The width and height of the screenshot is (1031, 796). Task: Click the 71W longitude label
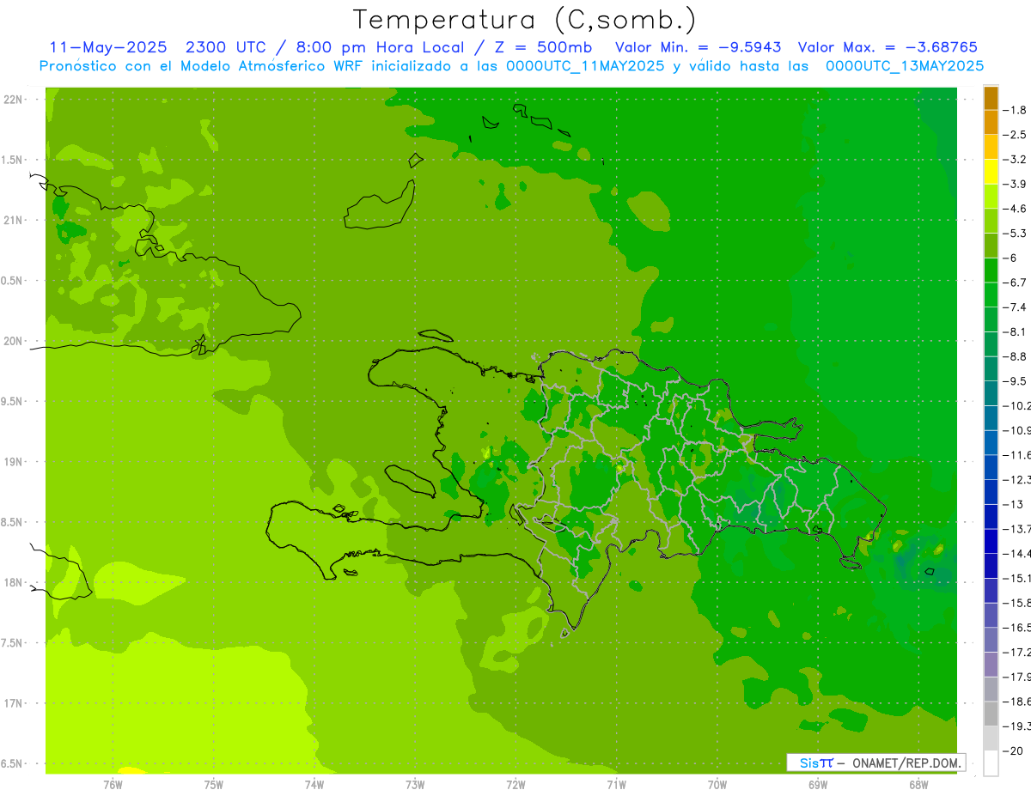(x=616, y=784)
